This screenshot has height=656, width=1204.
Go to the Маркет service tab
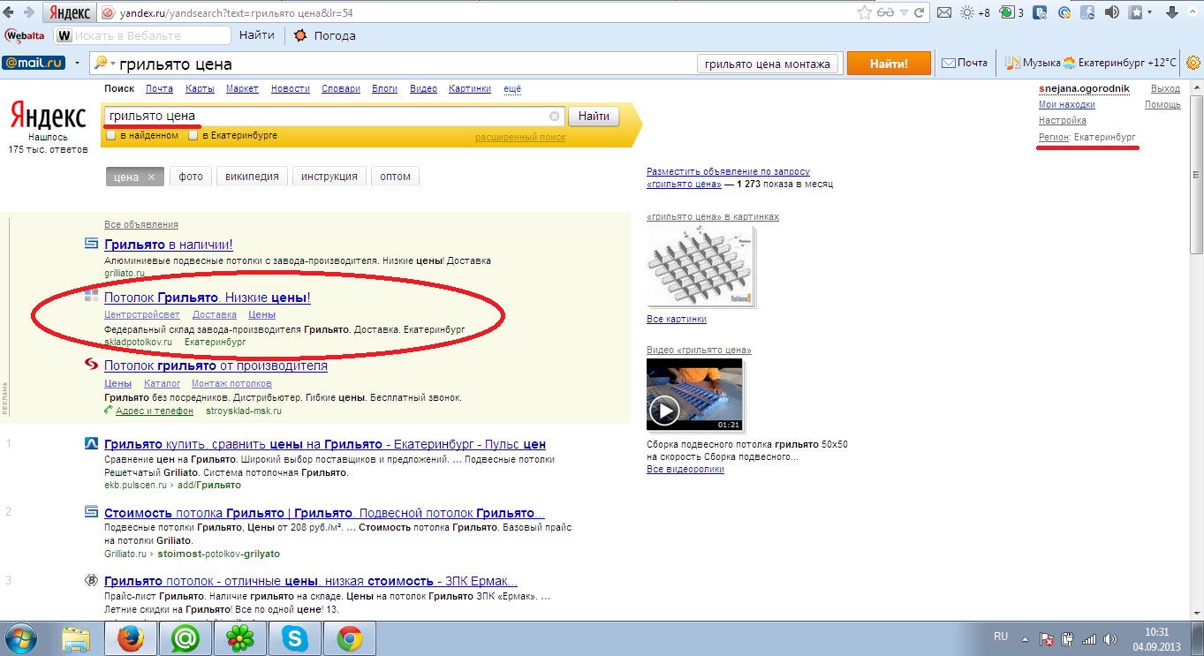tap(242, 88)
